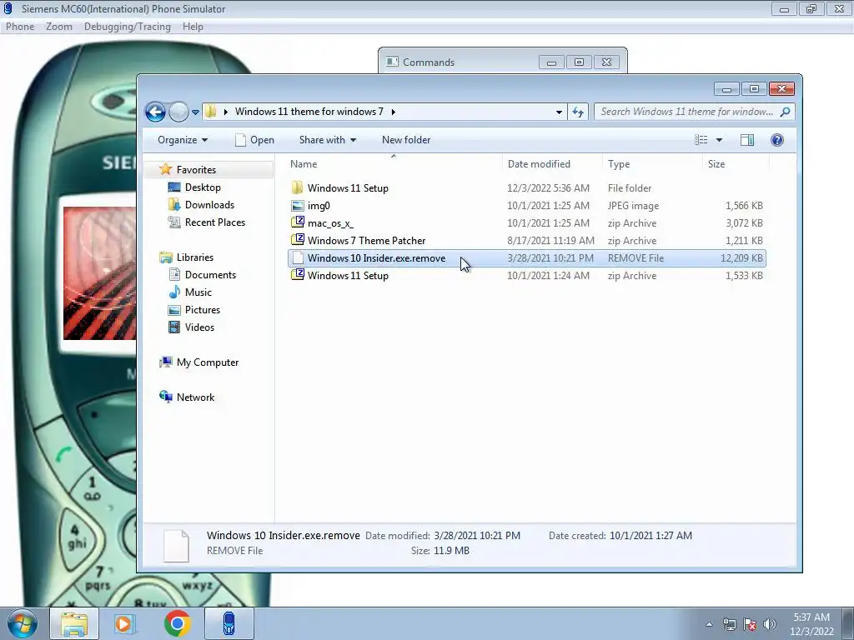Open the Debugging/Tracing menu
The height and width of the screenshot is (640, 854).
pyautogui.click(x=127, y=27)
